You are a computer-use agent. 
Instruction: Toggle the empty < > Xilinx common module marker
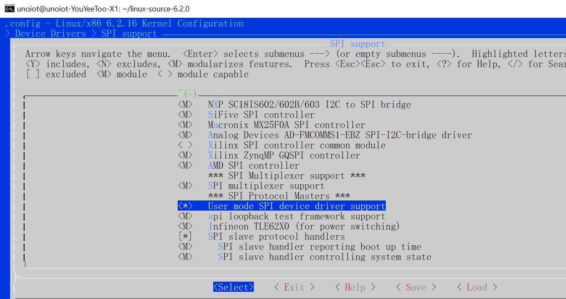click(x=185, y=145)
